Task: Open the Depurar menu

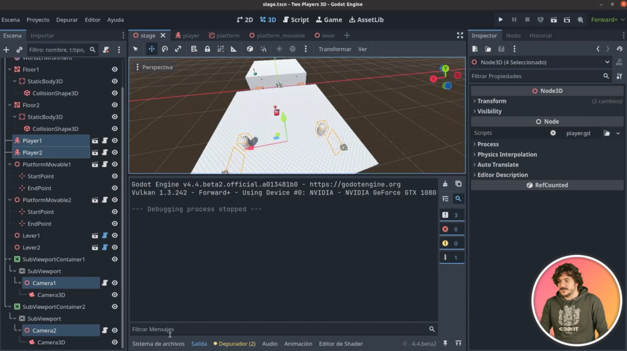Action: pos(67,20)
